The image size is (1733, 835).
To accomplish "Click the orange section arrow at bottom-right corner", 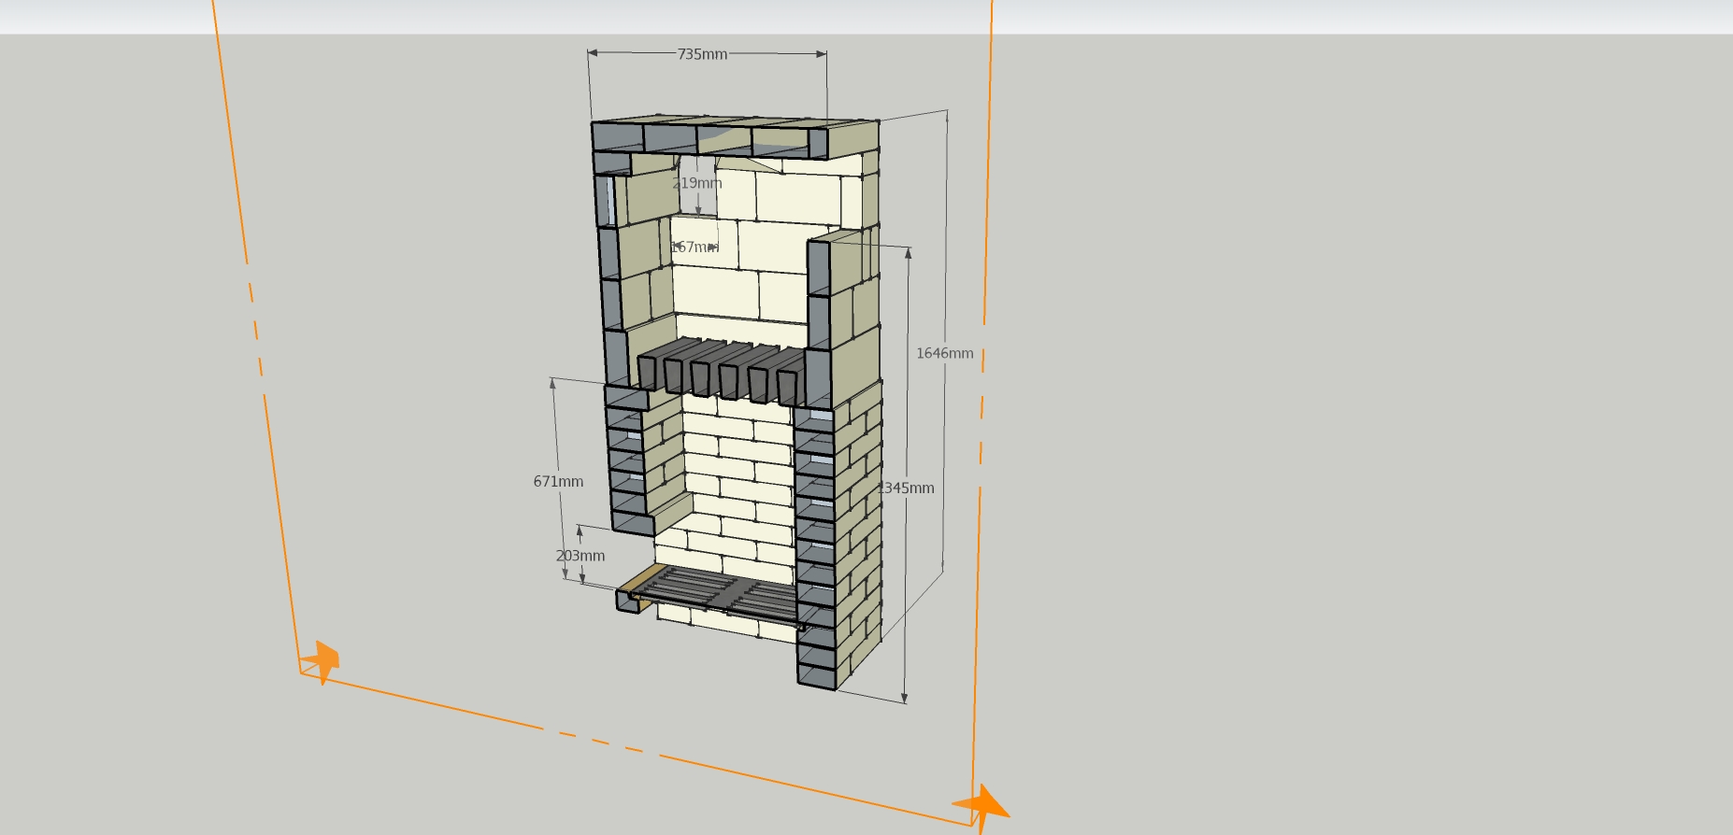I will point(981,805).
